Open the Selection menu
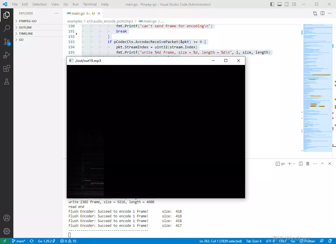 [x=40, y=4]
